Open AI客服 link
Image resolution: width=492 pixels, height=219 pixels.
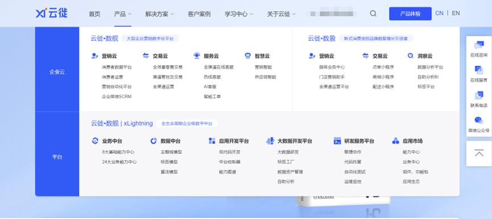pyautogui.click(x=210, y=87)
